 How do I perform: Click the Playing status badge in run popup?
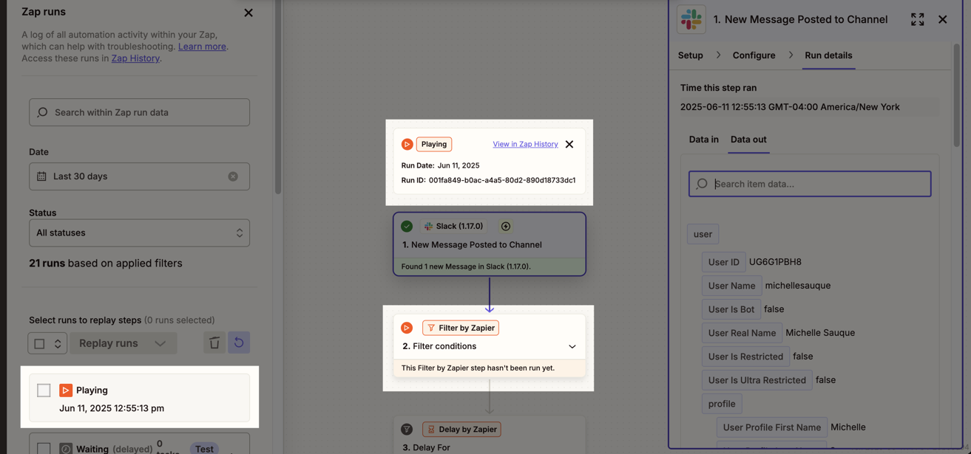coord(434,144)
